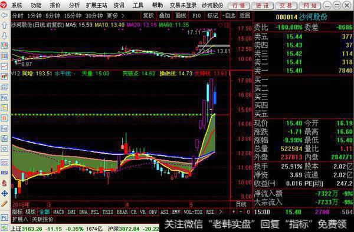The image size is (354, 232).
Task: Click the red app logo icon
Action: [4, 5]
